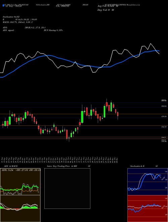The height and width of the screenshot is (222, 168).
Task: Click the 'Day Vol: 0 M' text
Action: [106, 10]
